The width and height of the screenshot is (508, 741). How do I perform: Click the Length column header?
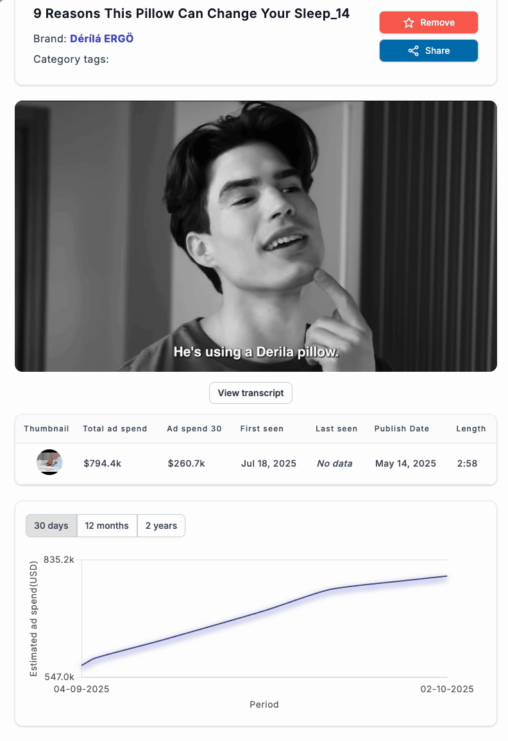pos(471,429)
